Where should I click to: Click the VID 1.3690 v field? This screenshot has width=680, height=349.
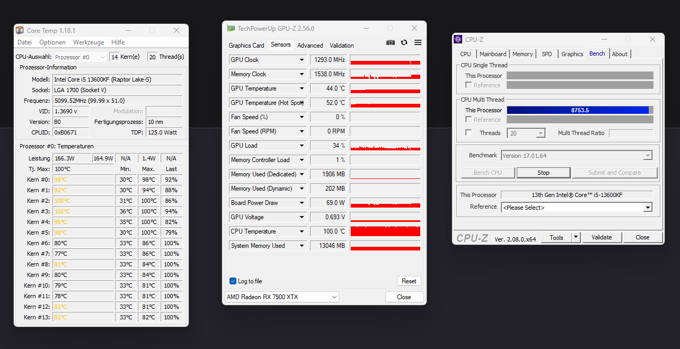point(71,111)
